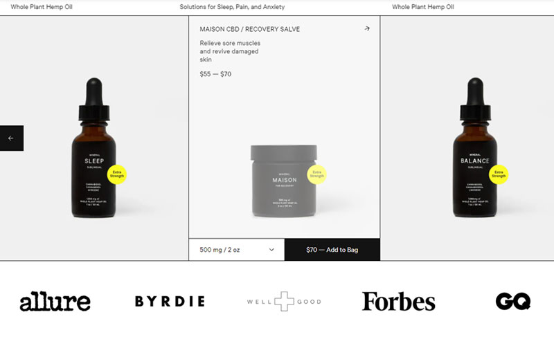
Task: Select the Balance sublingual bottle image
Action: [x=475, y=147]
